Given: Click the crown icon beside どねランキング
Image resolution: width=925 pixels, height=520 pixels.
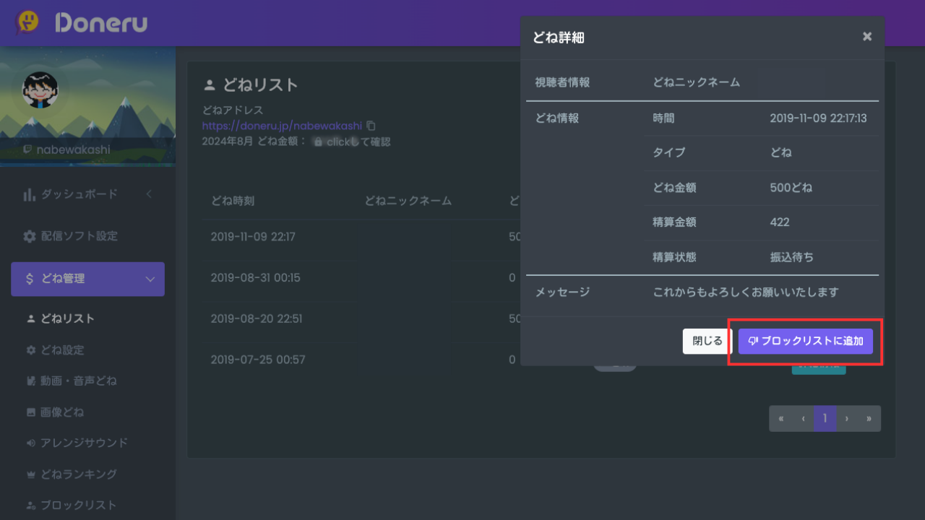Looking at the screenshot, I should click(30, 474).
